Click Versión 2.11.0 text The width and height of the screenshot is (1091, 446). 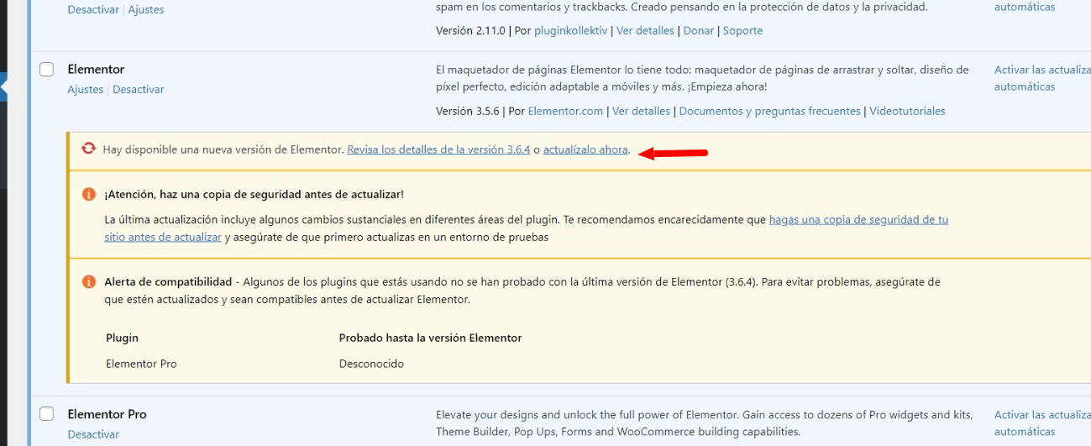[471, 30]
